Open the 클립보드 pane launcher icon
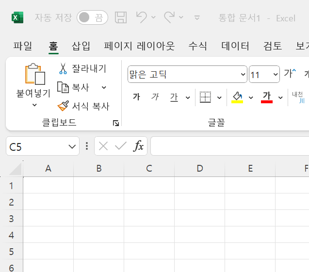 116,123
